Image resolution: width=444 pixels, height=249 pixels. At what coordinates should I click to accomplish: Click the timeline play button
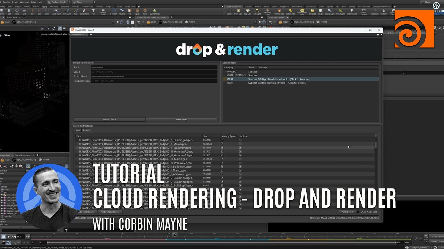pyautogui.click(x=8, y=237)
